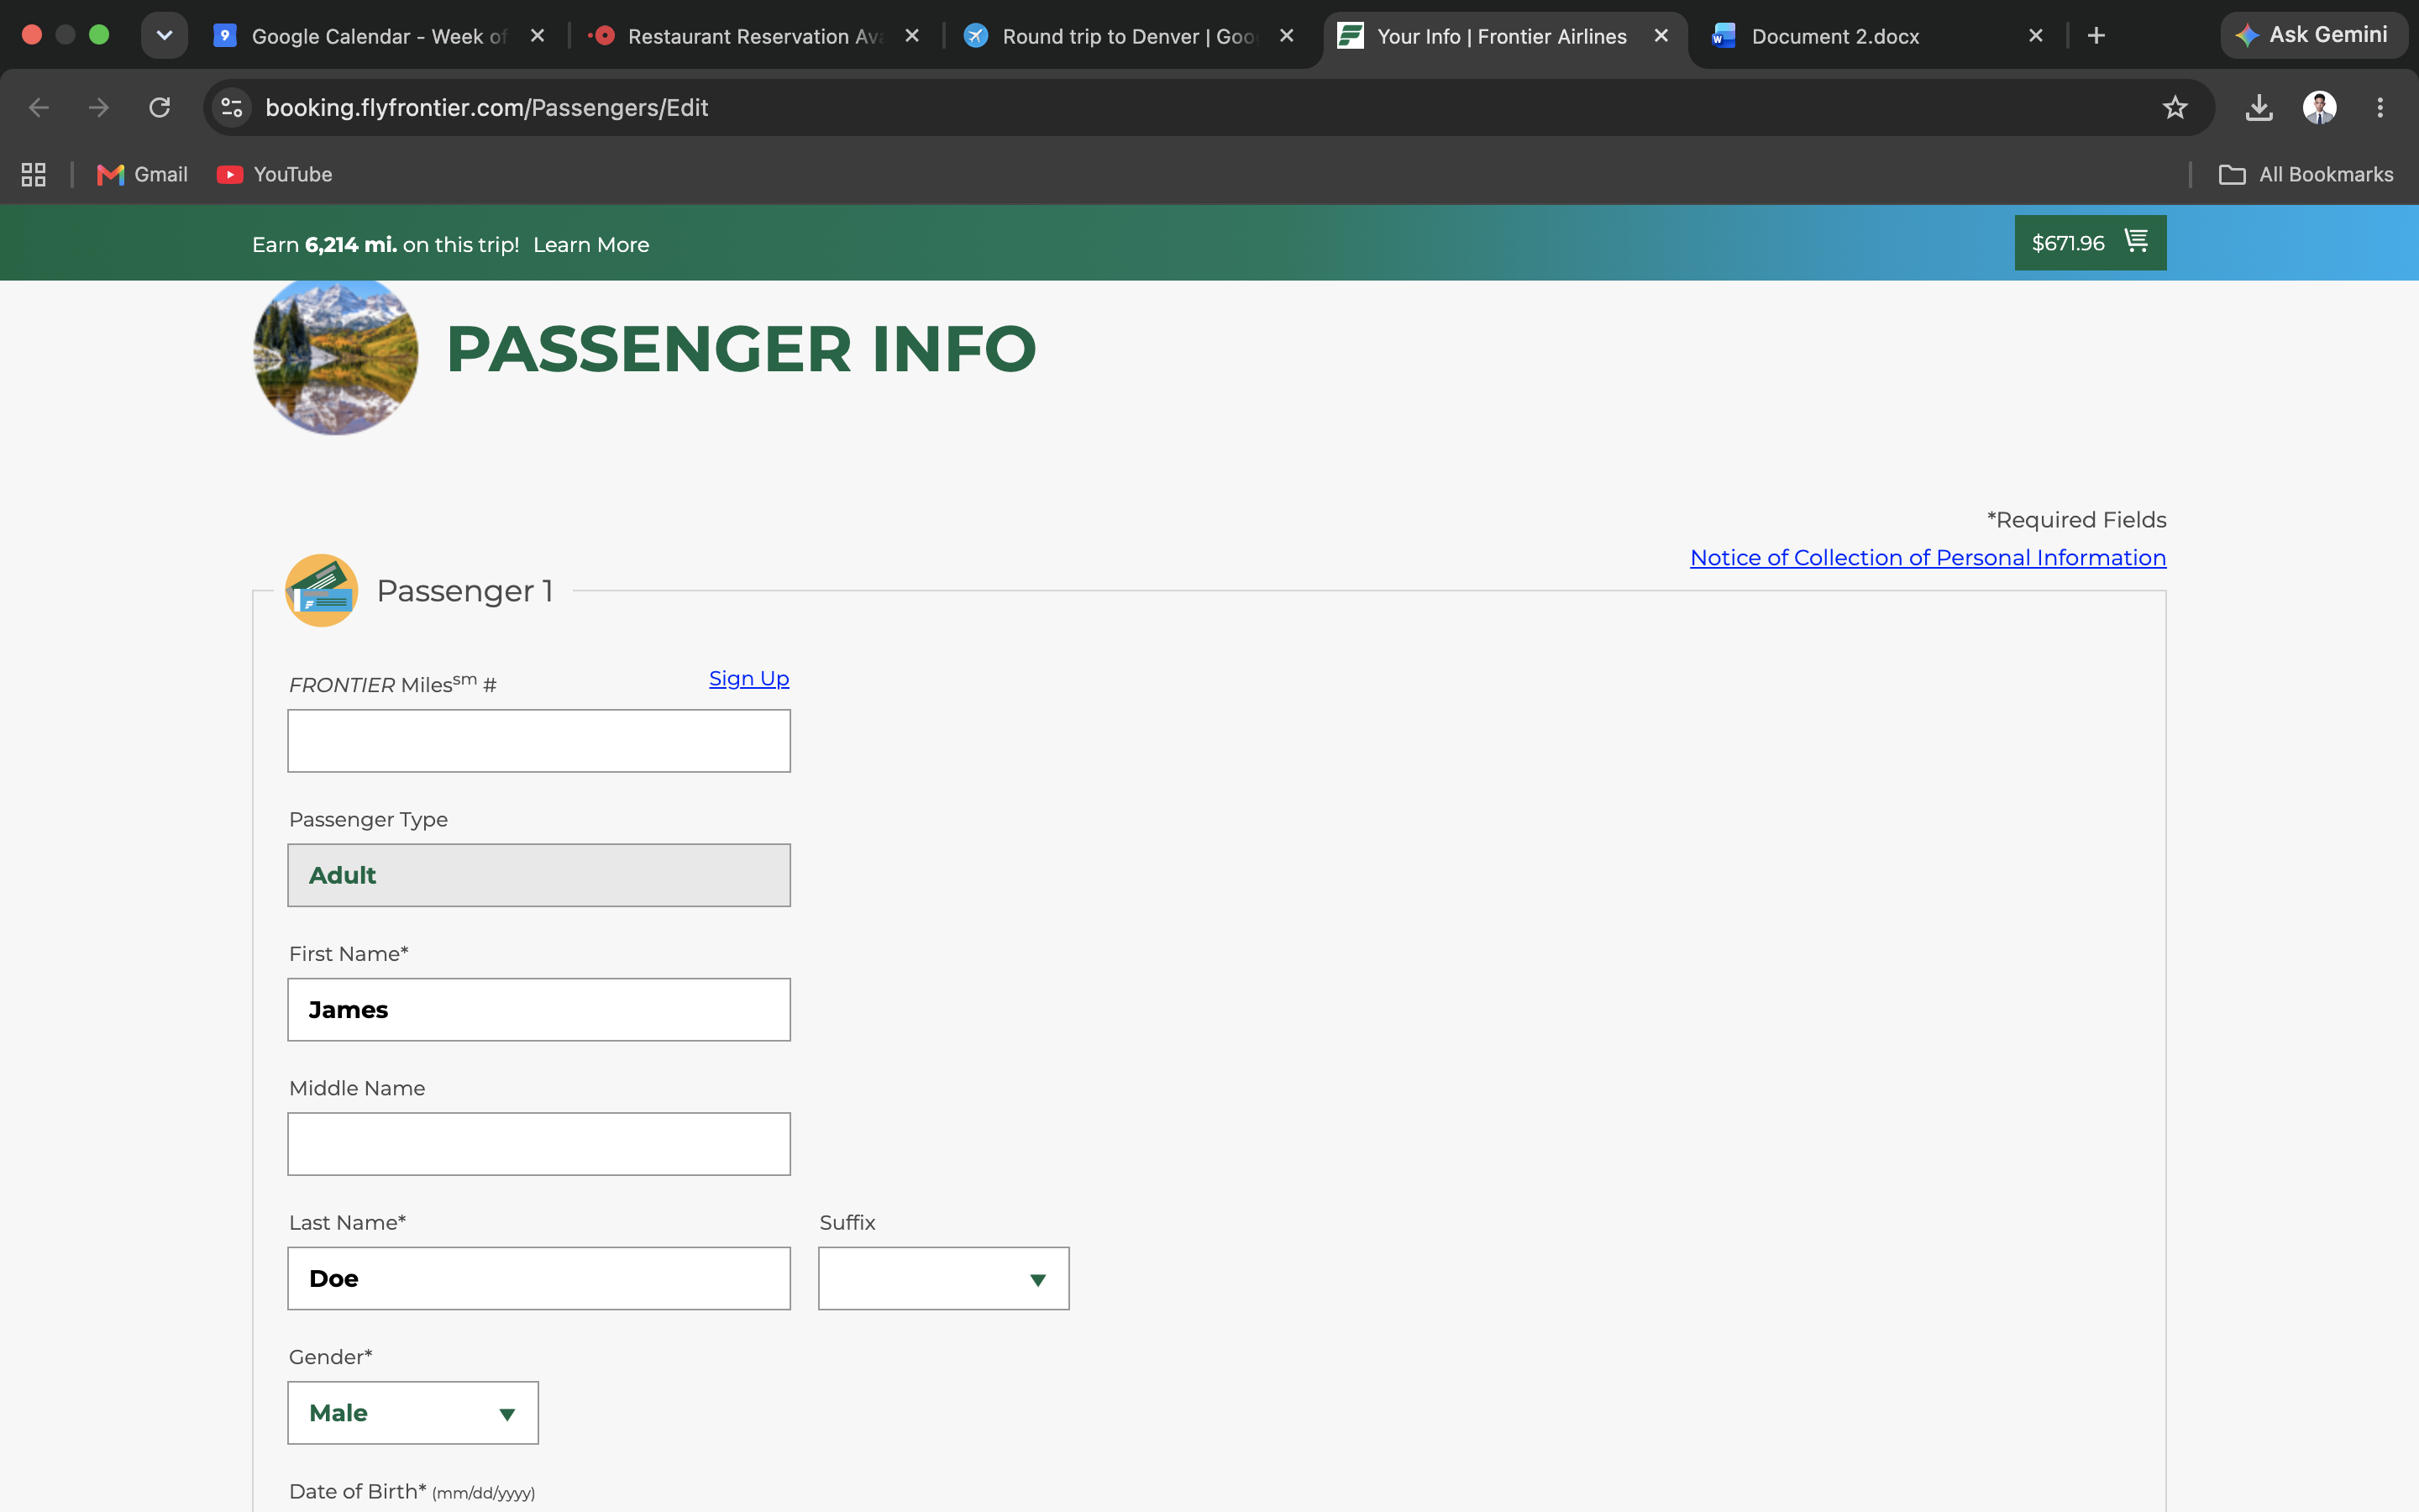This screenshot has height=1512, width=2419.
Task: Open the Chrome downloads icon
Action: coord(2259,108)
